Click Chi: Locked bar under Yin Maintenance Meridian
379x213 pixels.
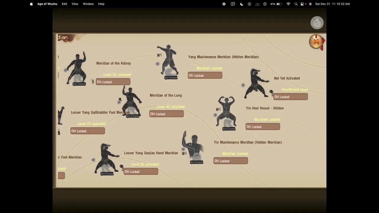click(231, 161)
